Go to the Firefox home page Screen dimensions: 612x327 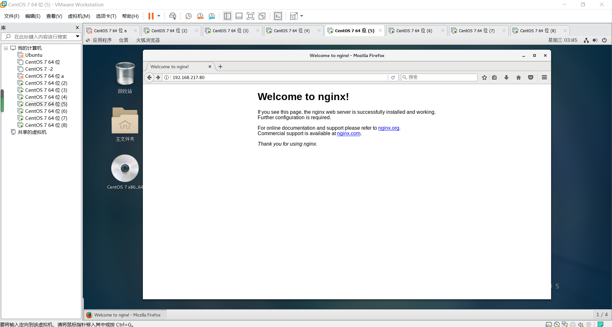[x=519, y=77]
